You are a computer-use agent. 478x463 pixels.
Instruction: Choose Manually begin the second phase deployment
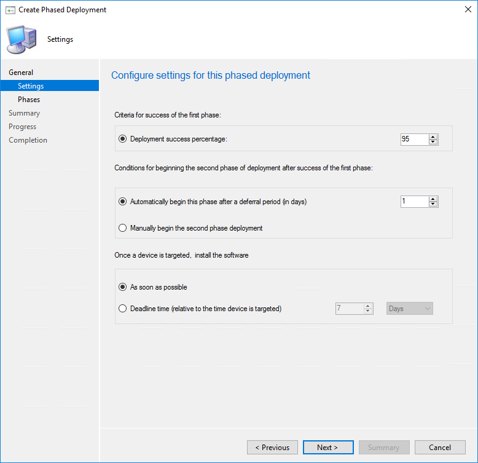[122, 228]
